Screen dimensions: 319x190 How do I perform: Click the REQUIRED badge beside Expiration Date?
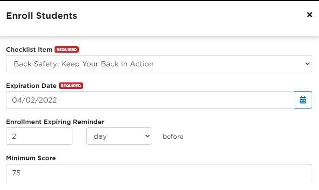pos(71,86)
